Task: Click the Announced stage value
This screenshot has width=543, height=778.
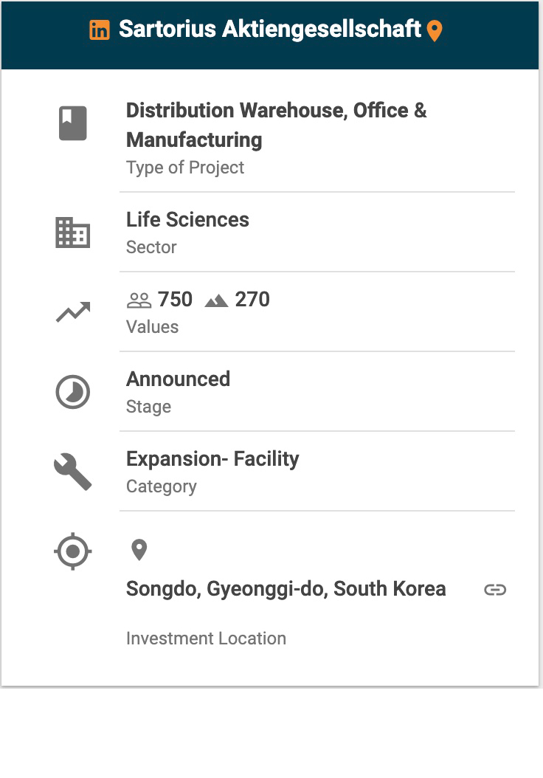Action: coord(178,379)
